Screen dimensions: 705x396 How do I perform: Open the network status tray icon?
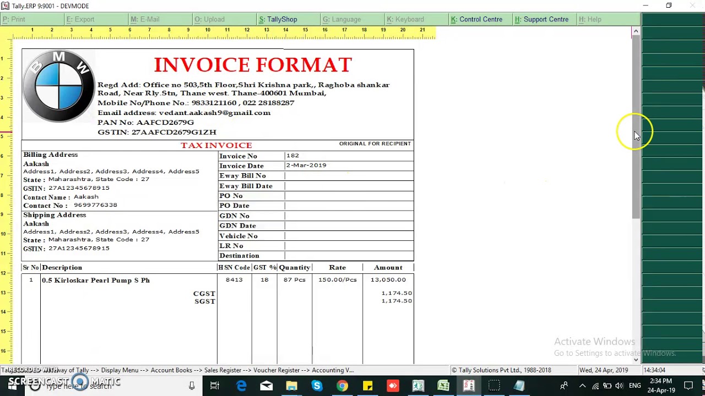tap(595, 386)
